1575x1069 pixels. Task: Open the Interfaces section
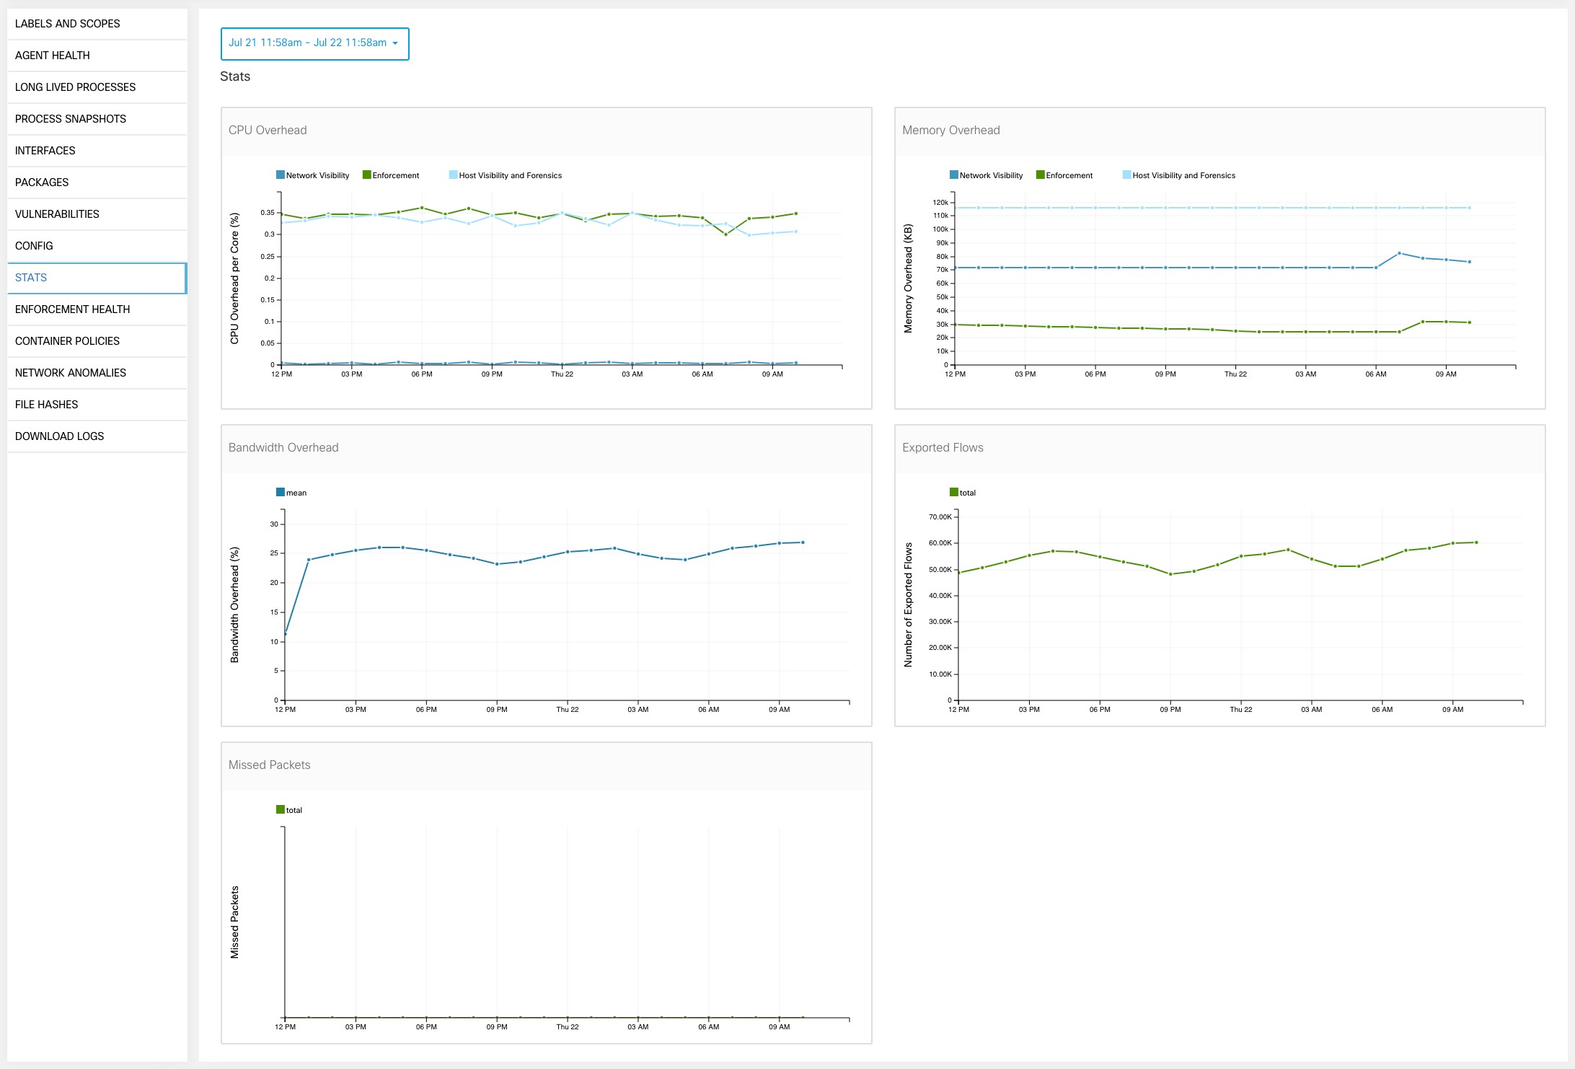97,151
